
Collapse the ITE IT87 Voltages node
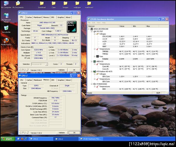pos(94,34)
